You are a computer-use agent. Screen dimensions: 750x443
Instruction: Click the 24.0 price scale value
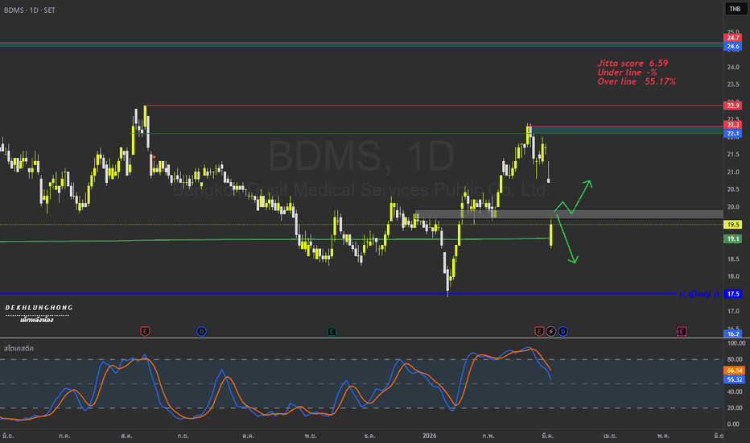733,67
